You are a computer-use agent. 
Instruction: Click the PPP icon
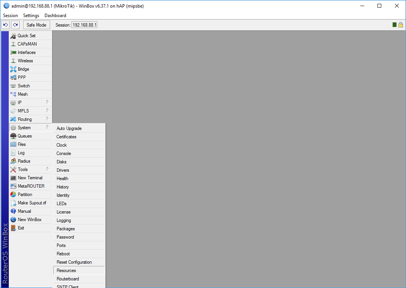coord(13,77)
